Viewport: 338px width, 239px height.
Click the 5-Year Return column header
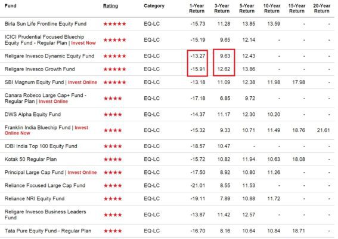[x=247, y=8]
